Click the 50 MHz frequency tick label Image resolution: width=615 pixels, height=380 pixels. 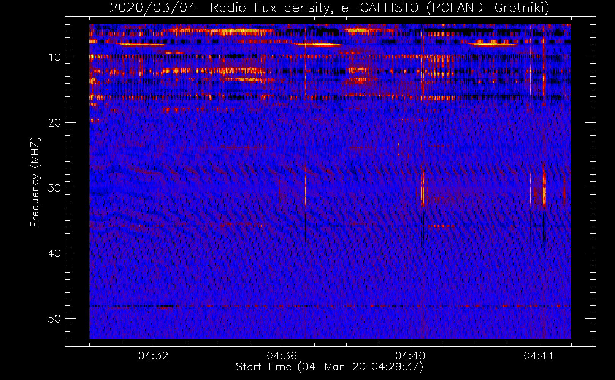55,319
